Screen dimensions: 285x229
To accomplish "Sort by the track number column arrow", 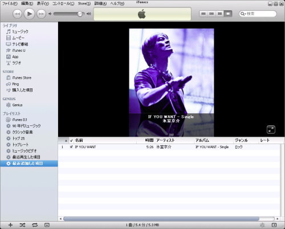I will [x=63, y=141].
